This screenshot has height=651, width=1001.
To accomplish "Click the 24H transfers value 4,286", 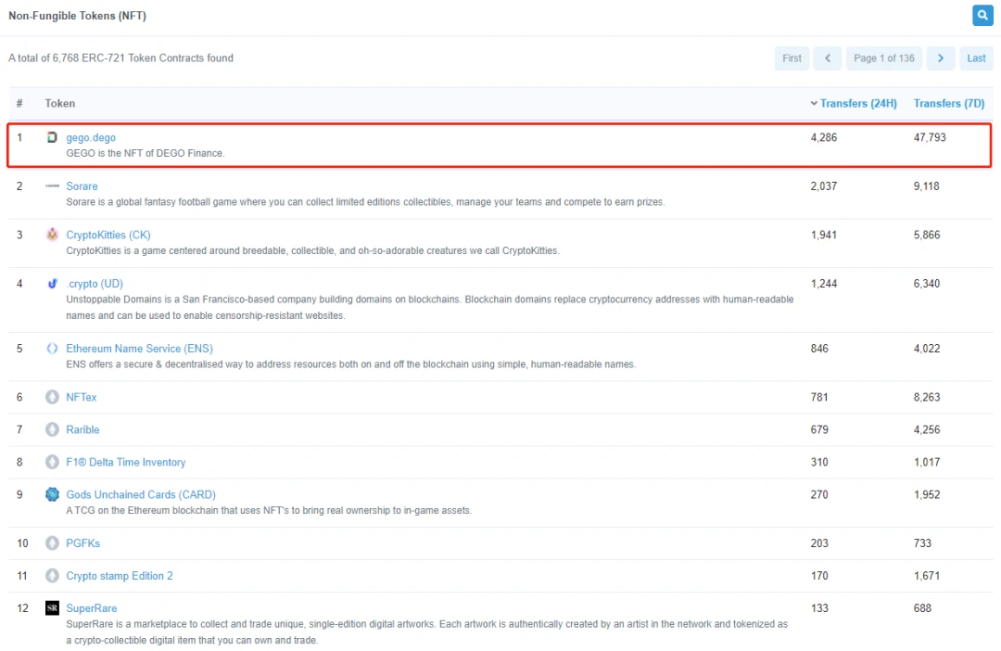I will 824,137.
